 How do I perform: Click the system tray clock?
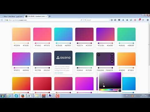(144, 96)
